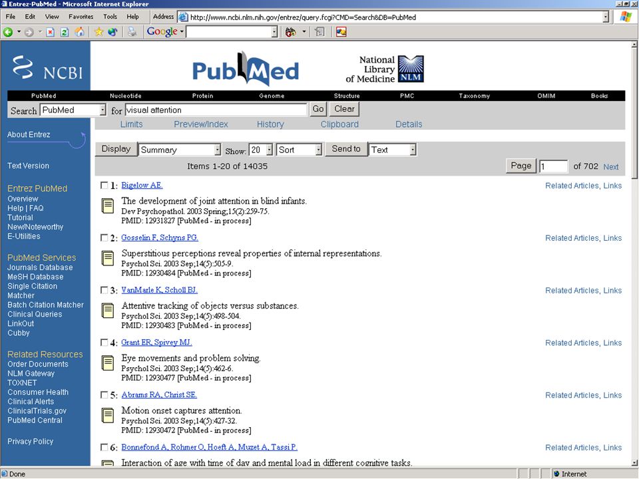Viewport: 639px width, 479px height.
Task: Click the vertical scrollbar down arrow
Action: (634, 462)
